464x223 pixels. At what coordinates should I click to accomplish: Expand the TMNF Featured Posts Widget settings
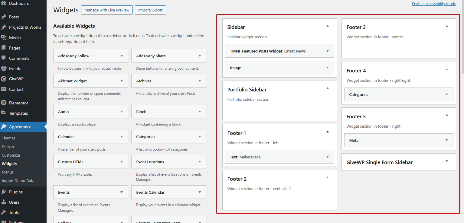coord(327,51)
